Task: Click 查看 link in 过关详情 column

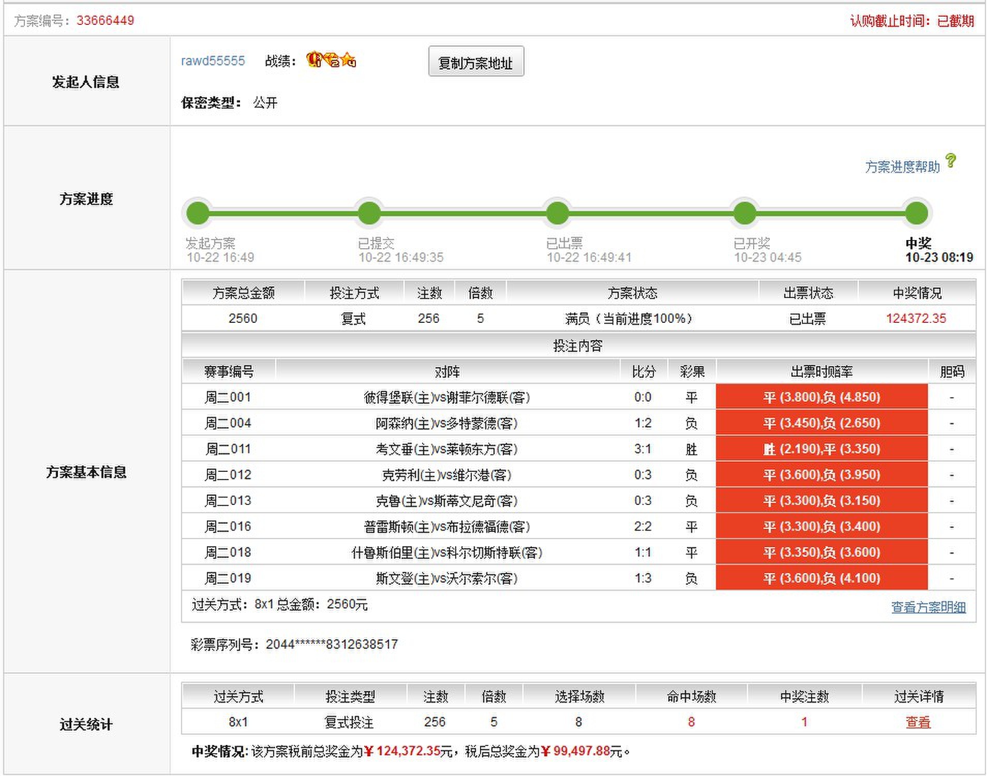Action: tap(918, 722)
